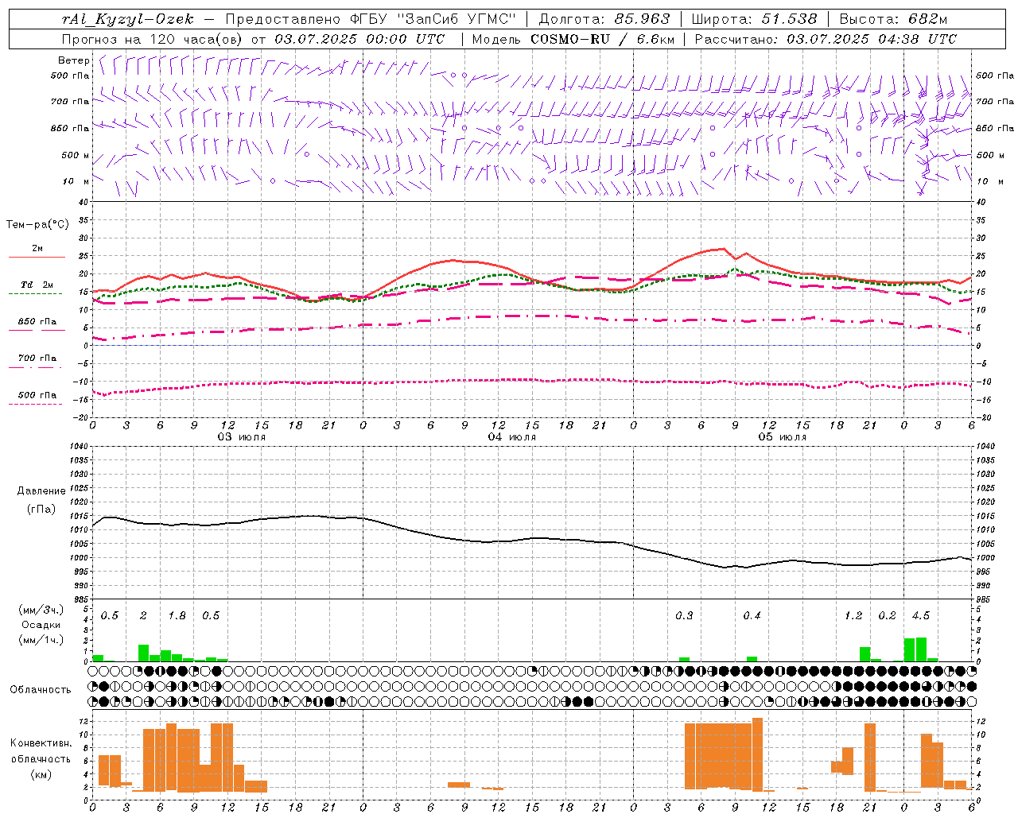The height and width of the screenshot is (814, 1018).
Task: Click the 'Высота: 682м' value
Action: (893, 19)
